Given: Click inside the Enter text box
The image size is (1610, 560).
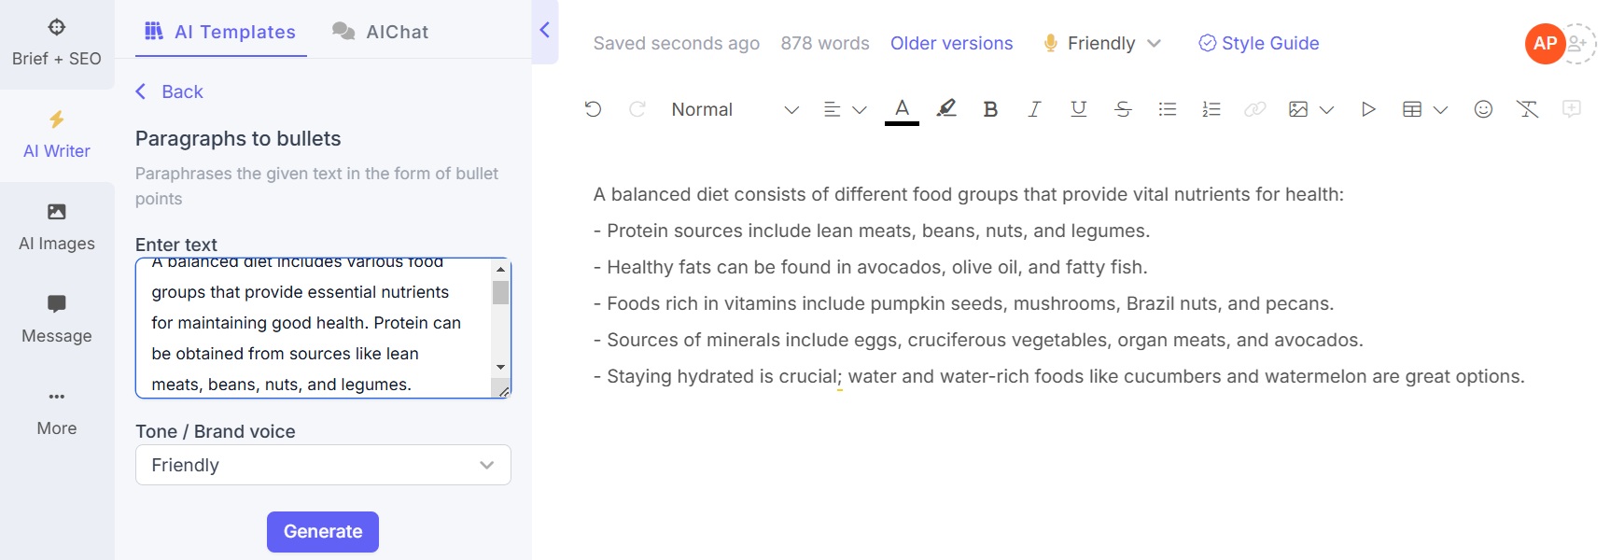Looking at the screenshot, I should pyautogui.click(x=314, y=329).
